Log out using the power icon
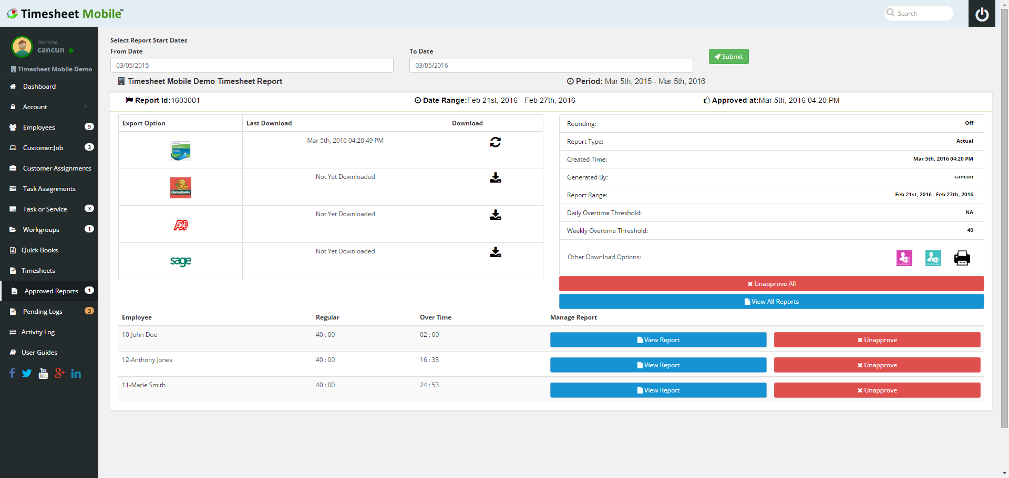This screenshot has height=478, width=1009. coord(982,15)
